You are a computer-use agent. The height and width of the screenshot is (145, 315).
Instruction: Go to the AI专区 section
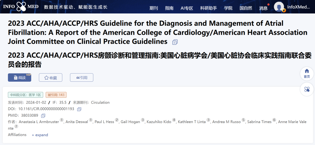point(187,8)
